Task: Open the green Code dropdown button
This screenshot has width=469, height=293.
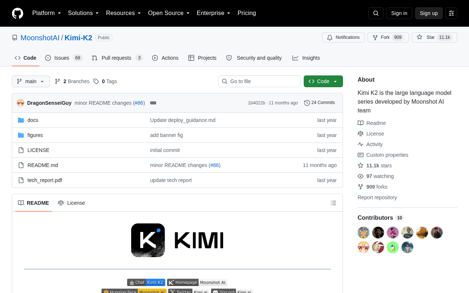Action: click(323, 81)
